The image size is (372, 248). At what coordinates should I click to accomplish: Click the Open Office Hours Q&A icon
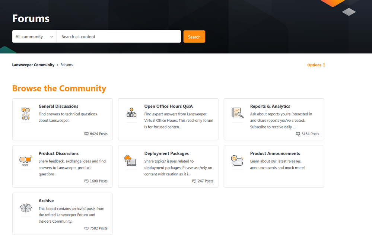coord(131,112)
